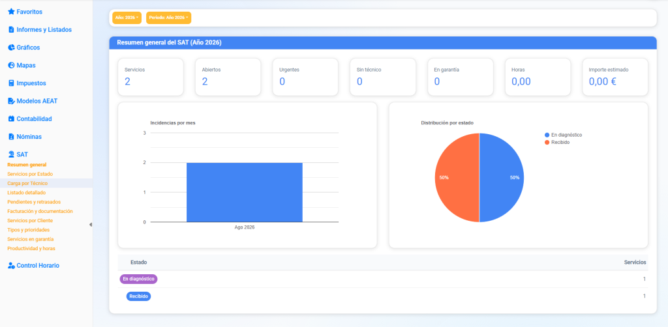Open Informes y Listados section
668x327 pixels.
click(44, 30)
